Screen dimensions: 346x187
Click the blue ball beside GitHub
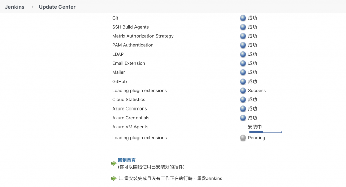[243, 82]
